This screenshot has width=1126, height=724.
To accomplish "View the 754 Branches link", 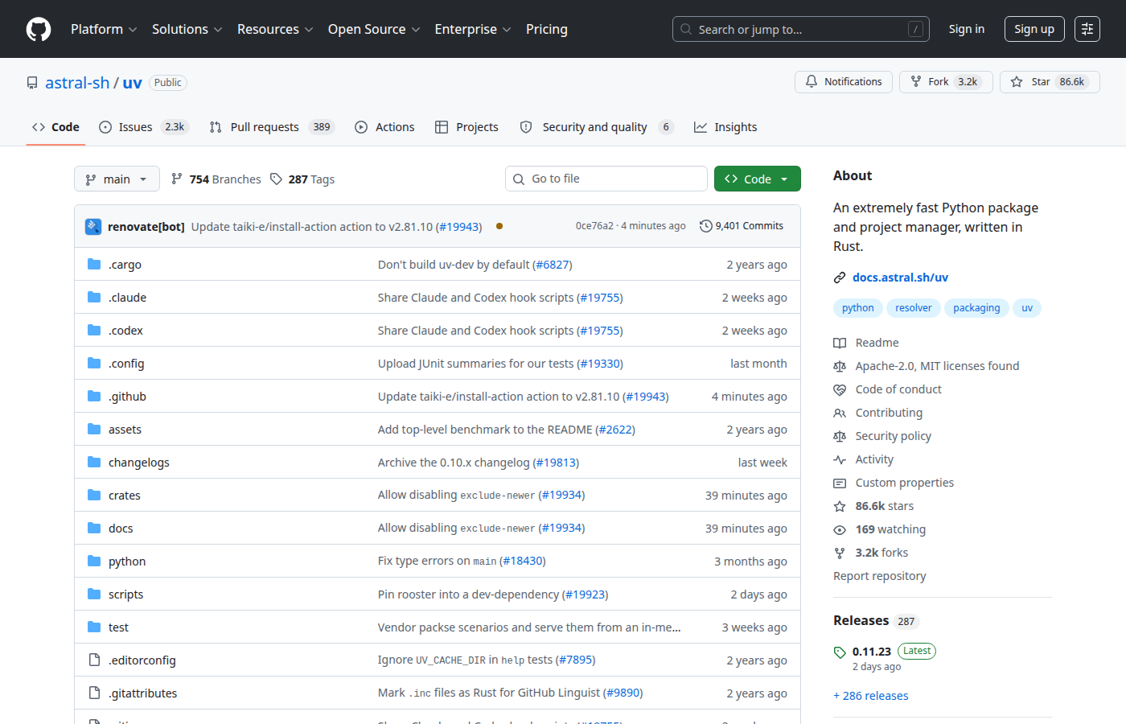I will (x=216, y=179).
